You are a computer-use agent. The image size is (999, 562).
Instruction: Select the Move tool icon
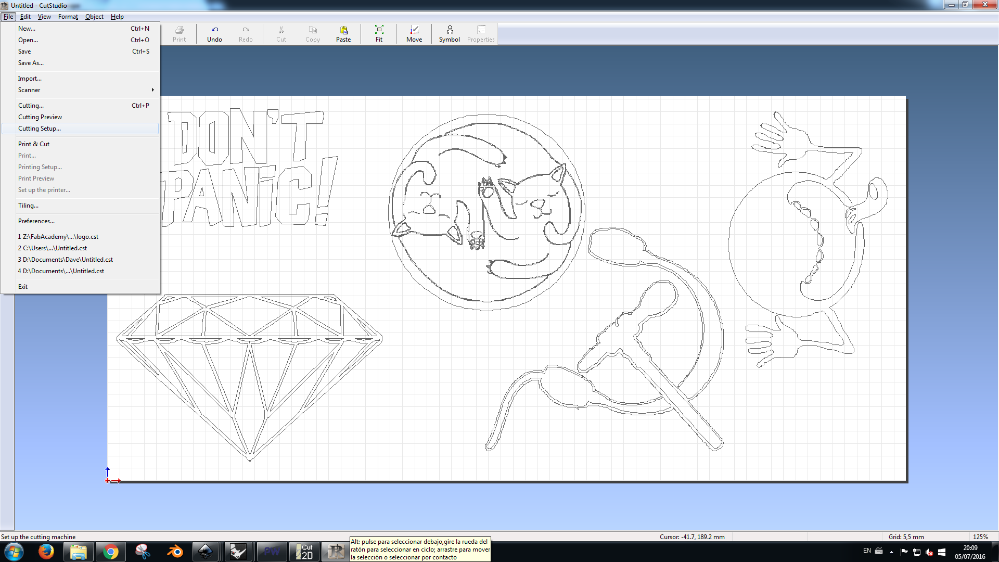point(414,34)
